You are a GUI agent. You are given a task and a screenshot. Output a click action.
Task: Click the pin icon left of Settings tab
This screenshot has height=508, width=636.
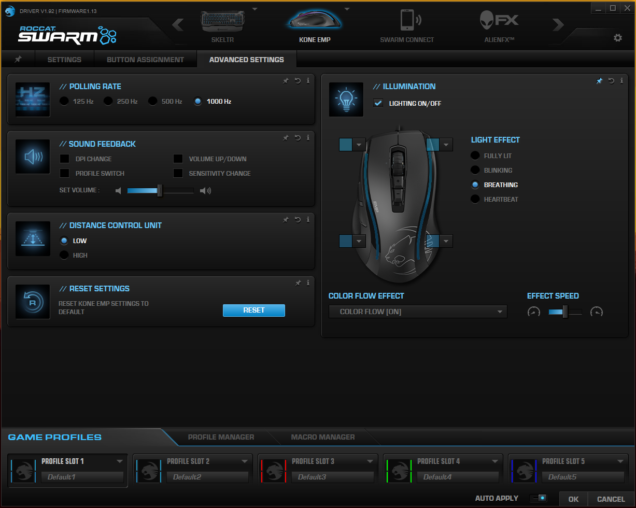pos(18,59)
